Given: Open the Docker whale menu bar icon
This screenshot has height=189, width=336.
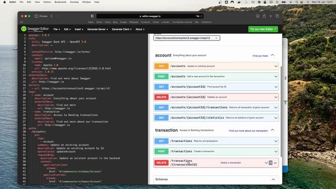Looking at the screenshot, I should coord(239,2).
